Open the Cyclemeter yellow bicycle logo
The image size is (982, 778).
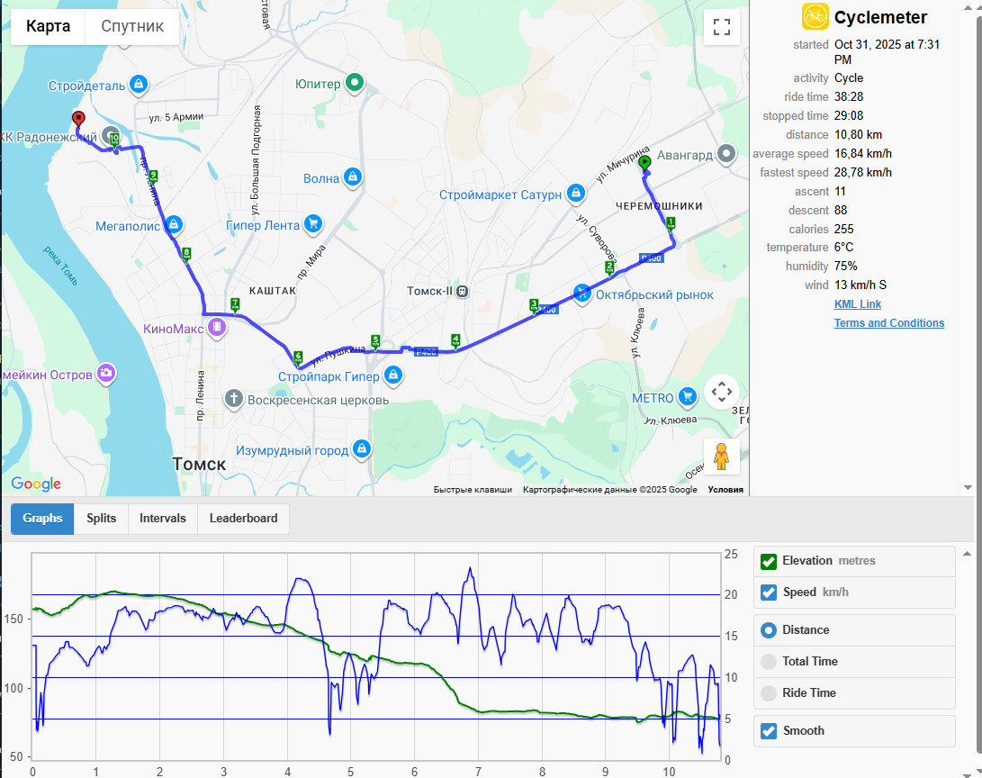click(815, 17)
